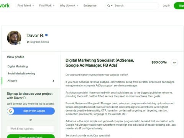Image resolution: width=184 pixels, height=138 pixels.
Task: Click the location pin icon
Action: coord(28,42)
